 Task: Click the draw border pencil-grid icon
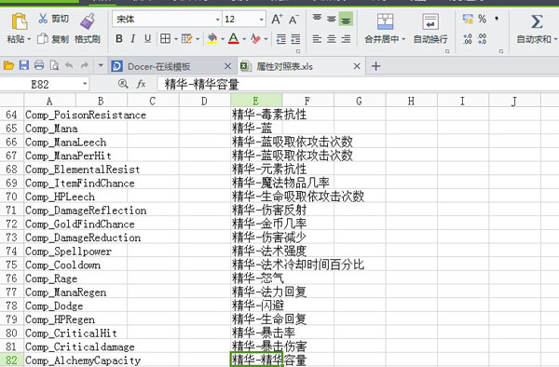point(187,38)
